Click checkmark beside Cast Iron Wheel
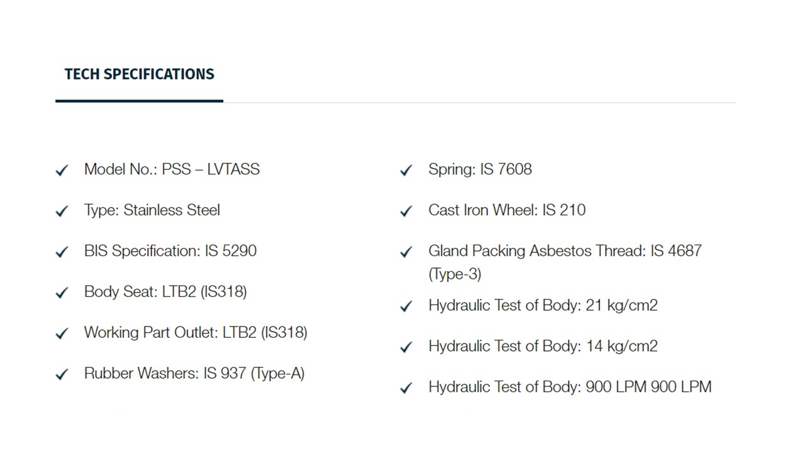This screenshot has width=805, height=453. coord(406,211)
